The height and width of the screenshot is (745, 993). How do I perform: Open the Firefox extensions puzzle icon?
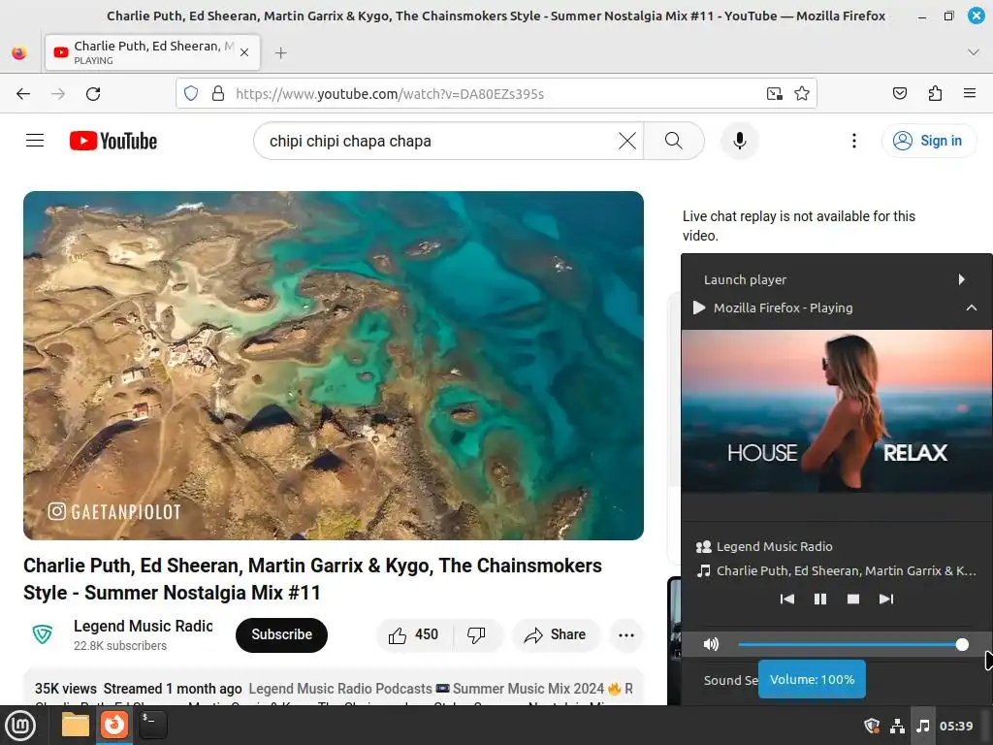(935, 94)
